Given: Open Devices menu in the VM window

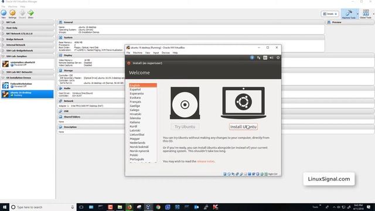Looking at the screenshot, I should (165, 53).
